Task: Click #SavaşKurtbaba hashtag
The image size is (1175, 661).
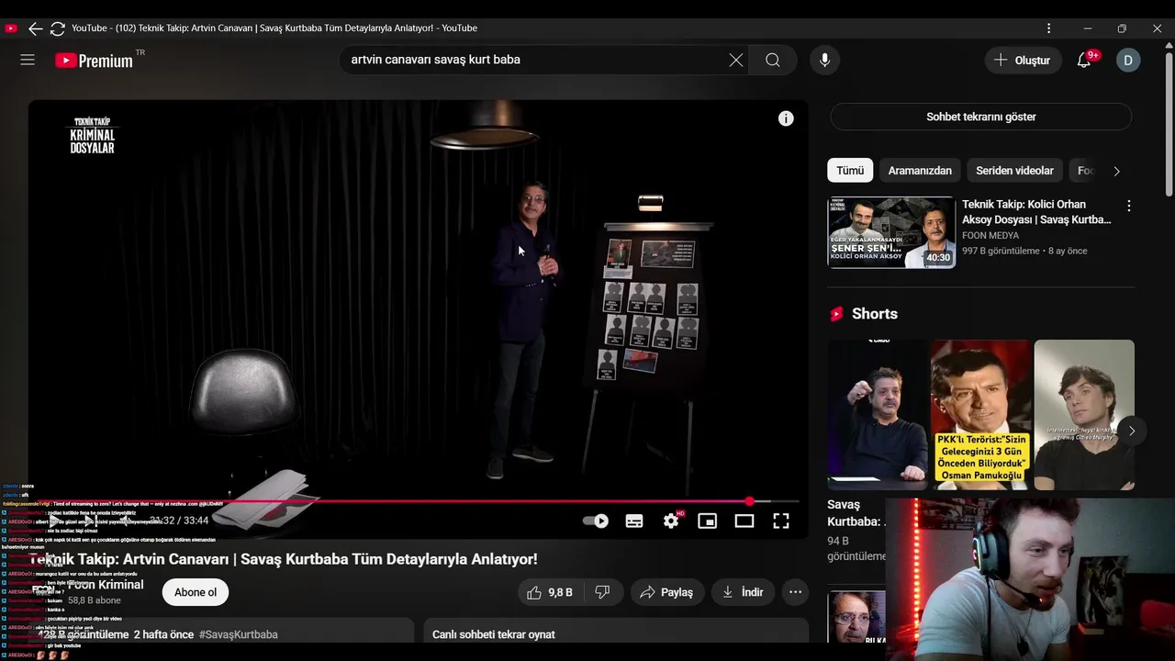Action: coord(239,634)
